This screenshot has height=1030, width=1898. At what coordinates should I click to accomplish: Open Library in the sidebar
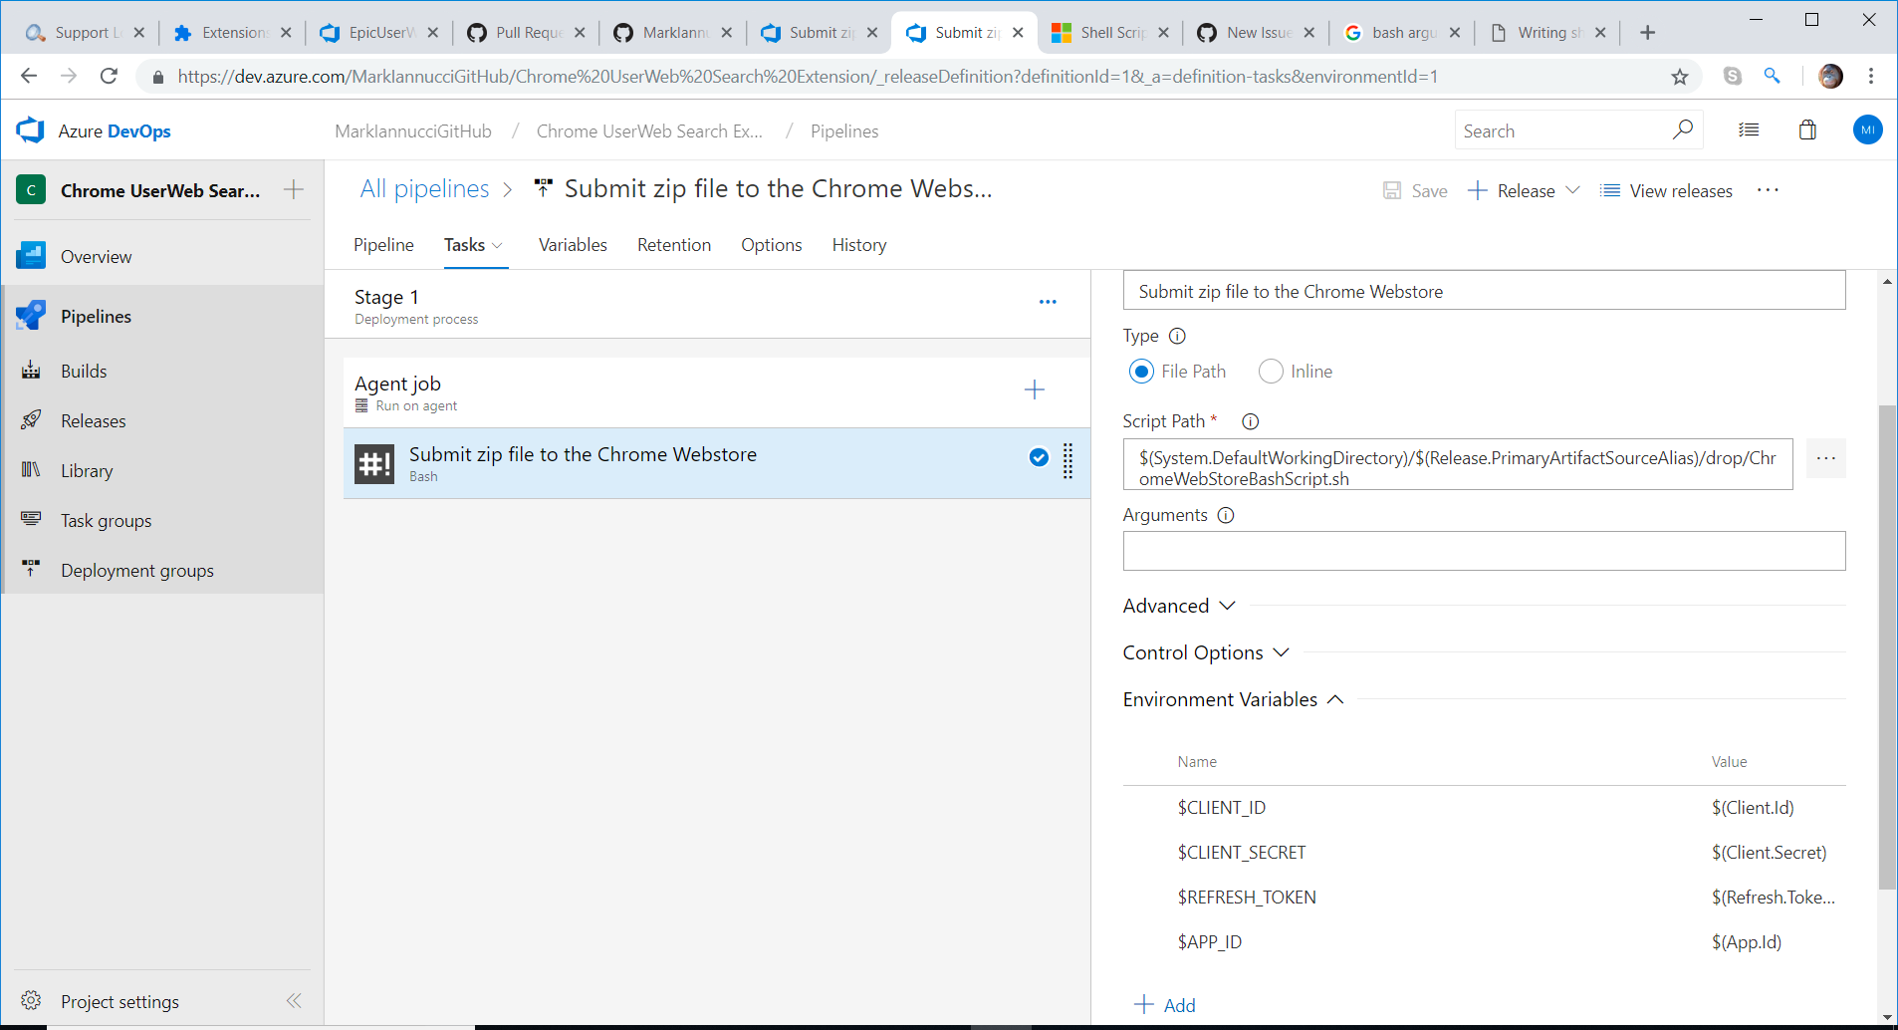(x=87, y=470)
